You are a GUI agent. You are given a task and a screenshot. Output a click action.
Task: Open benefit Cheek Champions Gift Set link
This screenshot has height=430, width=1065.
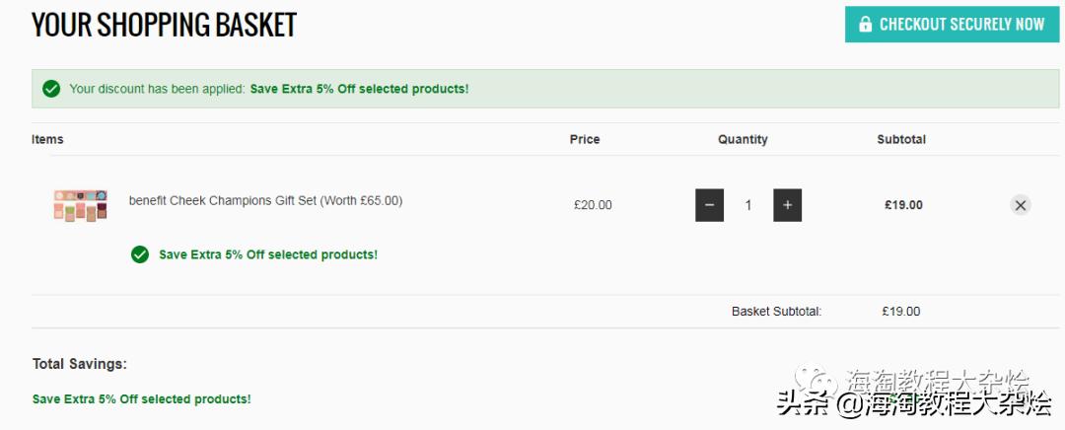pos(265,200)
